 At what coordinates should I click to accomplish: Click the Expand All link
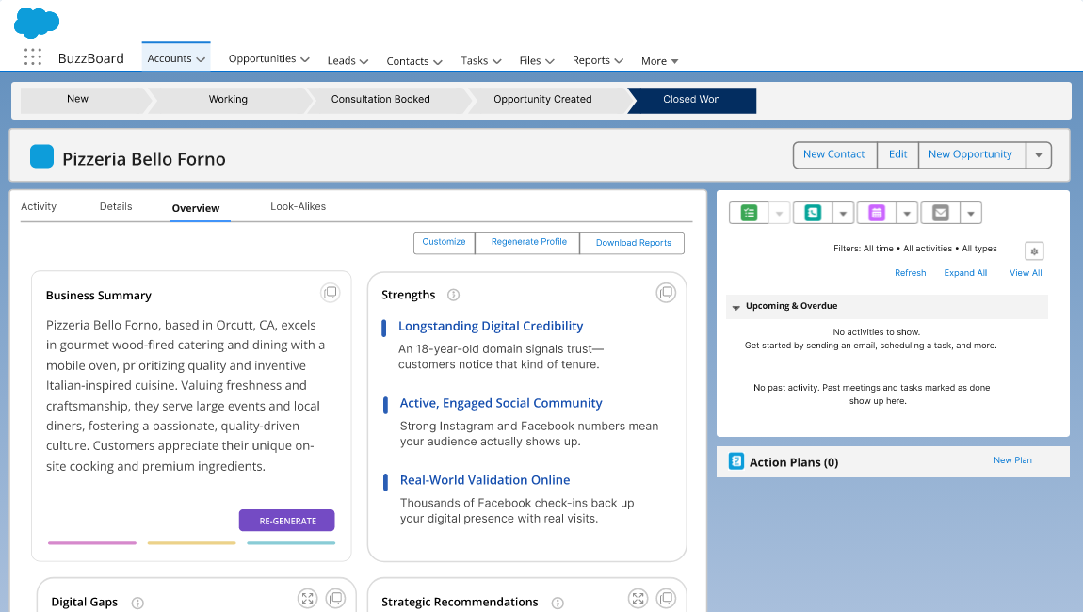pos(965,273)
